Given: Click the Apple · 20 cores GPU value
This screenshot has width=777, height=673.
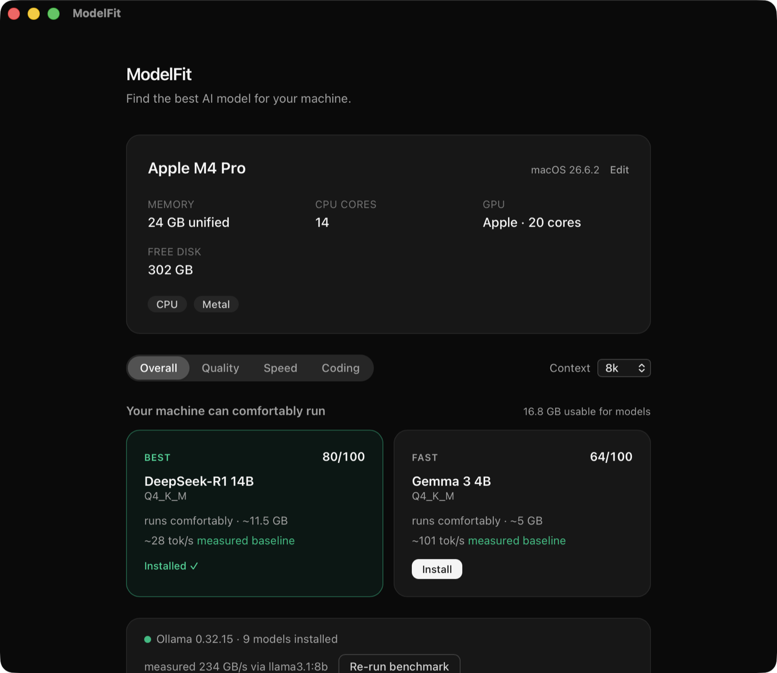Looking at the screenshot, I should pyautogui.click(x=532, y=222).
